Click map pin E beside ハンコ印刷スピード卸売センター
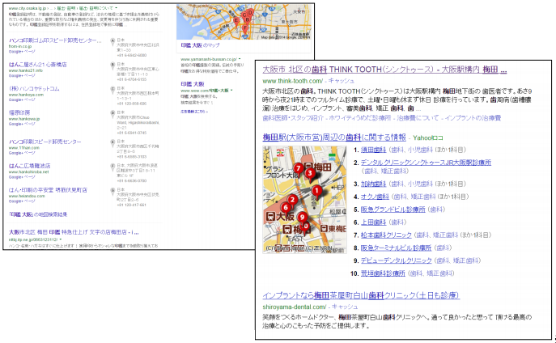The image size is (556, 343). [112, 143]
